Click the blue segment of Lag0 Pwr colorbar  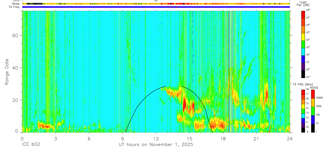coord(303,58)
